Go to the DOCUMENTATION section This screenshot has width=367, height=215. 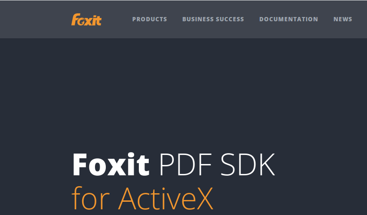(289, 19)
